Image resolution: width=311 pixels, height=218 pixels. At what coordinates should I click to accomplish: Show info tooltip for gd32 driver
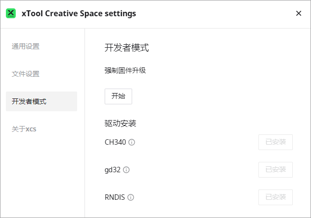tap(126, 170)
